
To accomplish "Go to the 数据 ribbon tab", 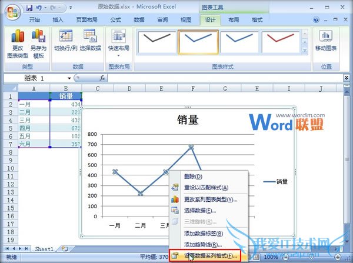I will click(x=139, y=20).
